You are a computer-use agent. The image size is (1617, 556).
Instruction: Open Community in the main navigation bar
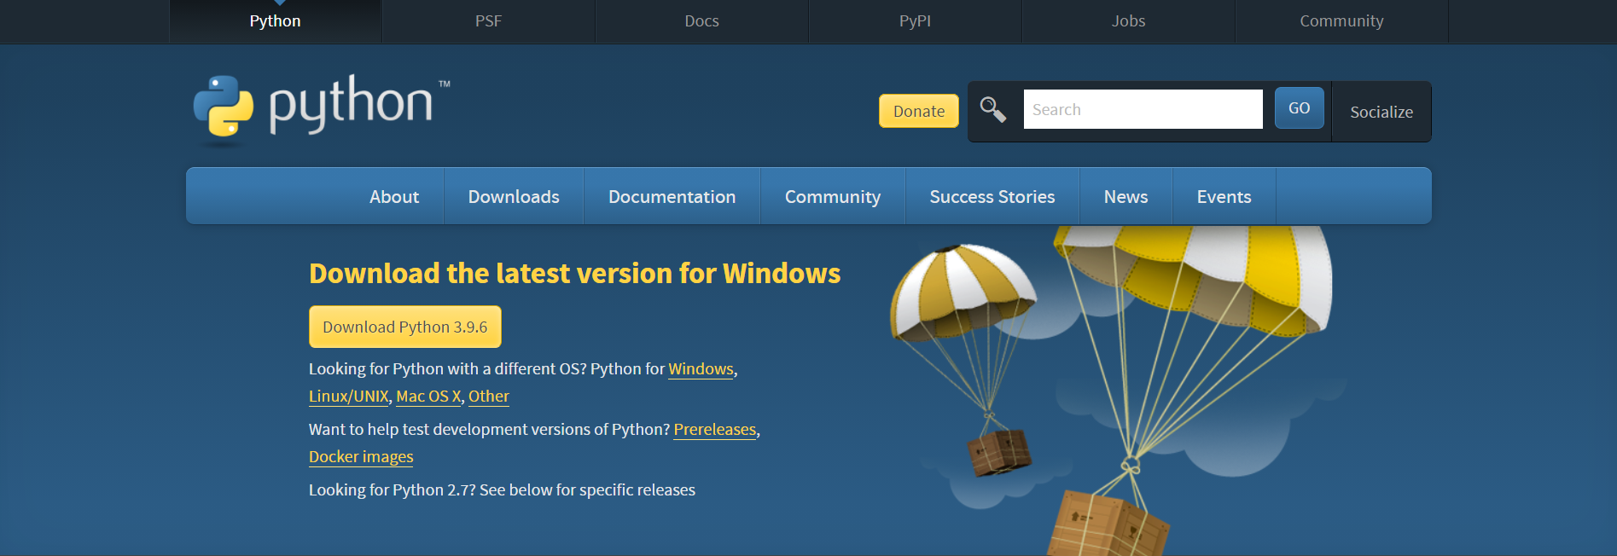coord(832,196)
